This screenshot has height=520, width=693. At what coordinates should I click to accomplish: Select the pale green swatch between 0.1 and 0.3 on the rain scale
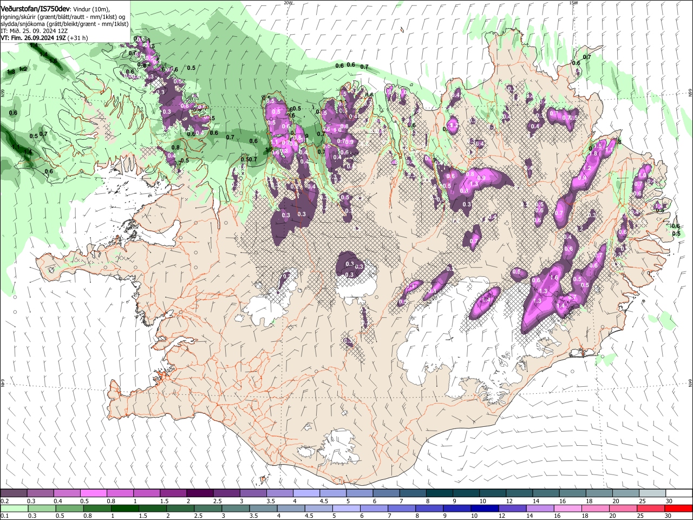coord(14,509)
